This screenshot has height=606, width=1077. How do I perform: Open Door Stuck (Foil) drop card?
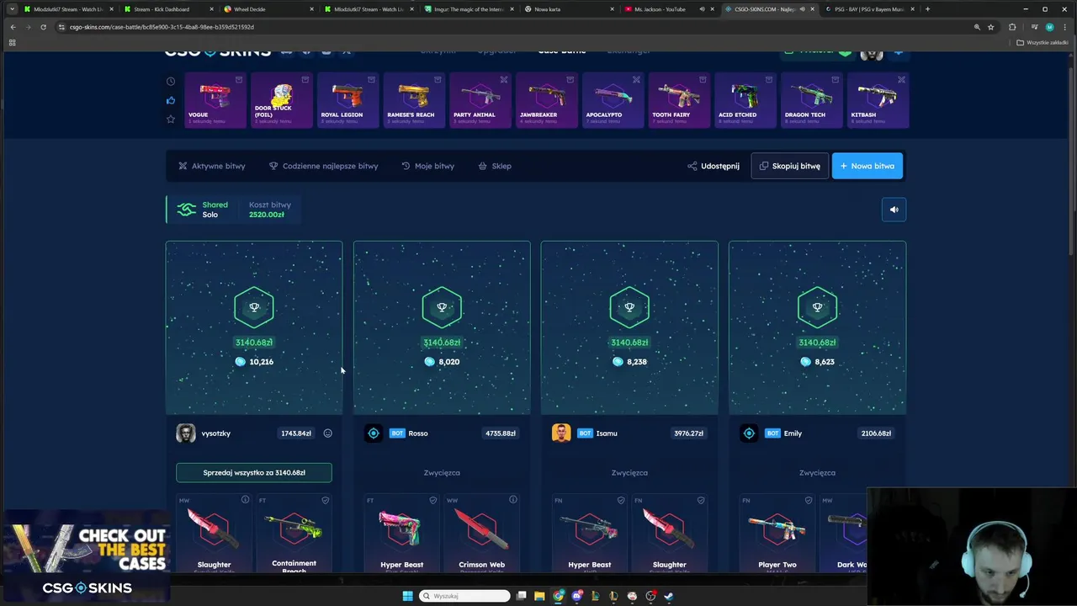(282, 100)
